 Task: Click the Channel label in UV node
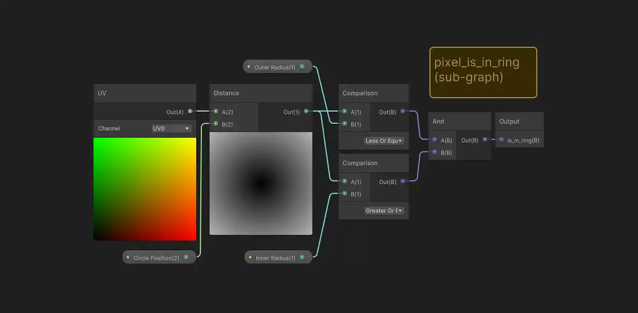109,128
